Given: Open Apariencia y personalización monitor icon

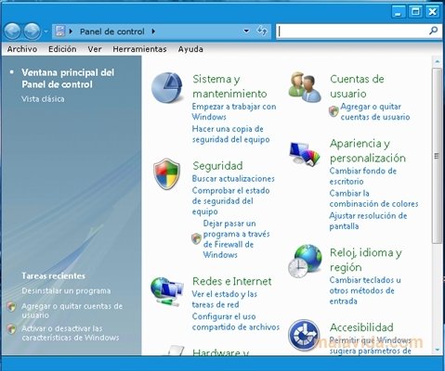Looking at the screenshot, I should [x=305, y=153].
